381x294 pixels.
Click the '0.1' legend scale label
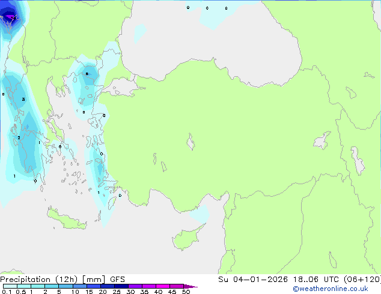[7, 292]
